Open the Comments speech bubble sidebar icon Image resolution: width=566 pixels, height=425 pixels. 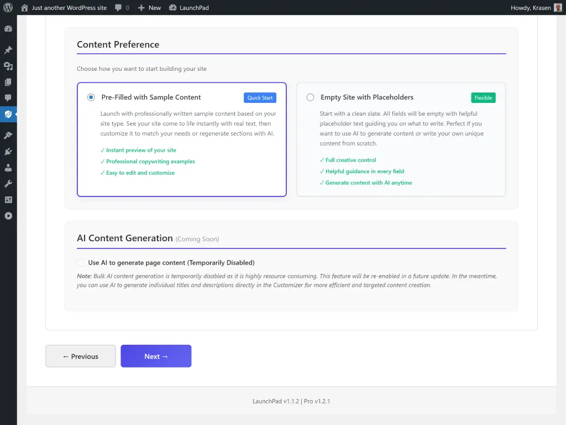(x=8, y=98)
